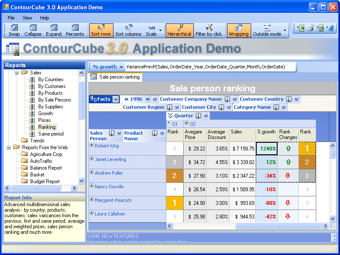Viewport: 340px width, 255px height.
Task: Click the % growth formula input field
Action: coord(210,67)
